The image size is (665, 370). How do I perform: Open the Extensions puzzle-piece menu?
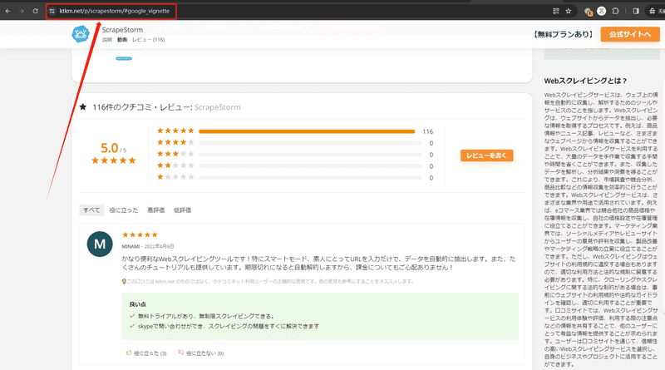pos(615,11)
